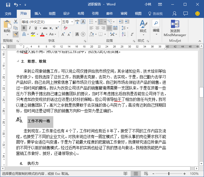Toggle Bold formatting
The width and height of the screenshot is (204, 177).
24,28
